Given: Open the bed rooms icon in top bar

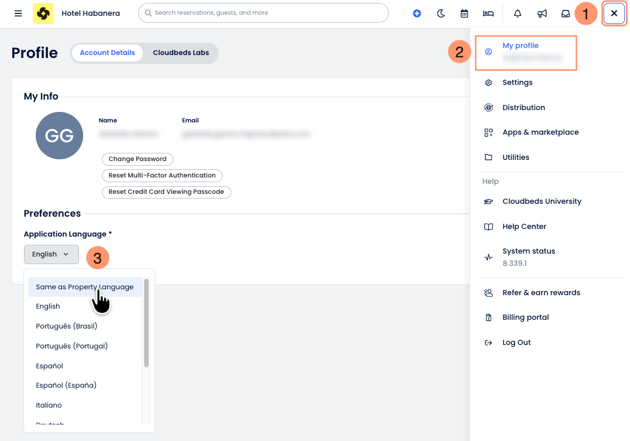Looking at the screenshot, I should pyautogui.click(x=488, y=13).
